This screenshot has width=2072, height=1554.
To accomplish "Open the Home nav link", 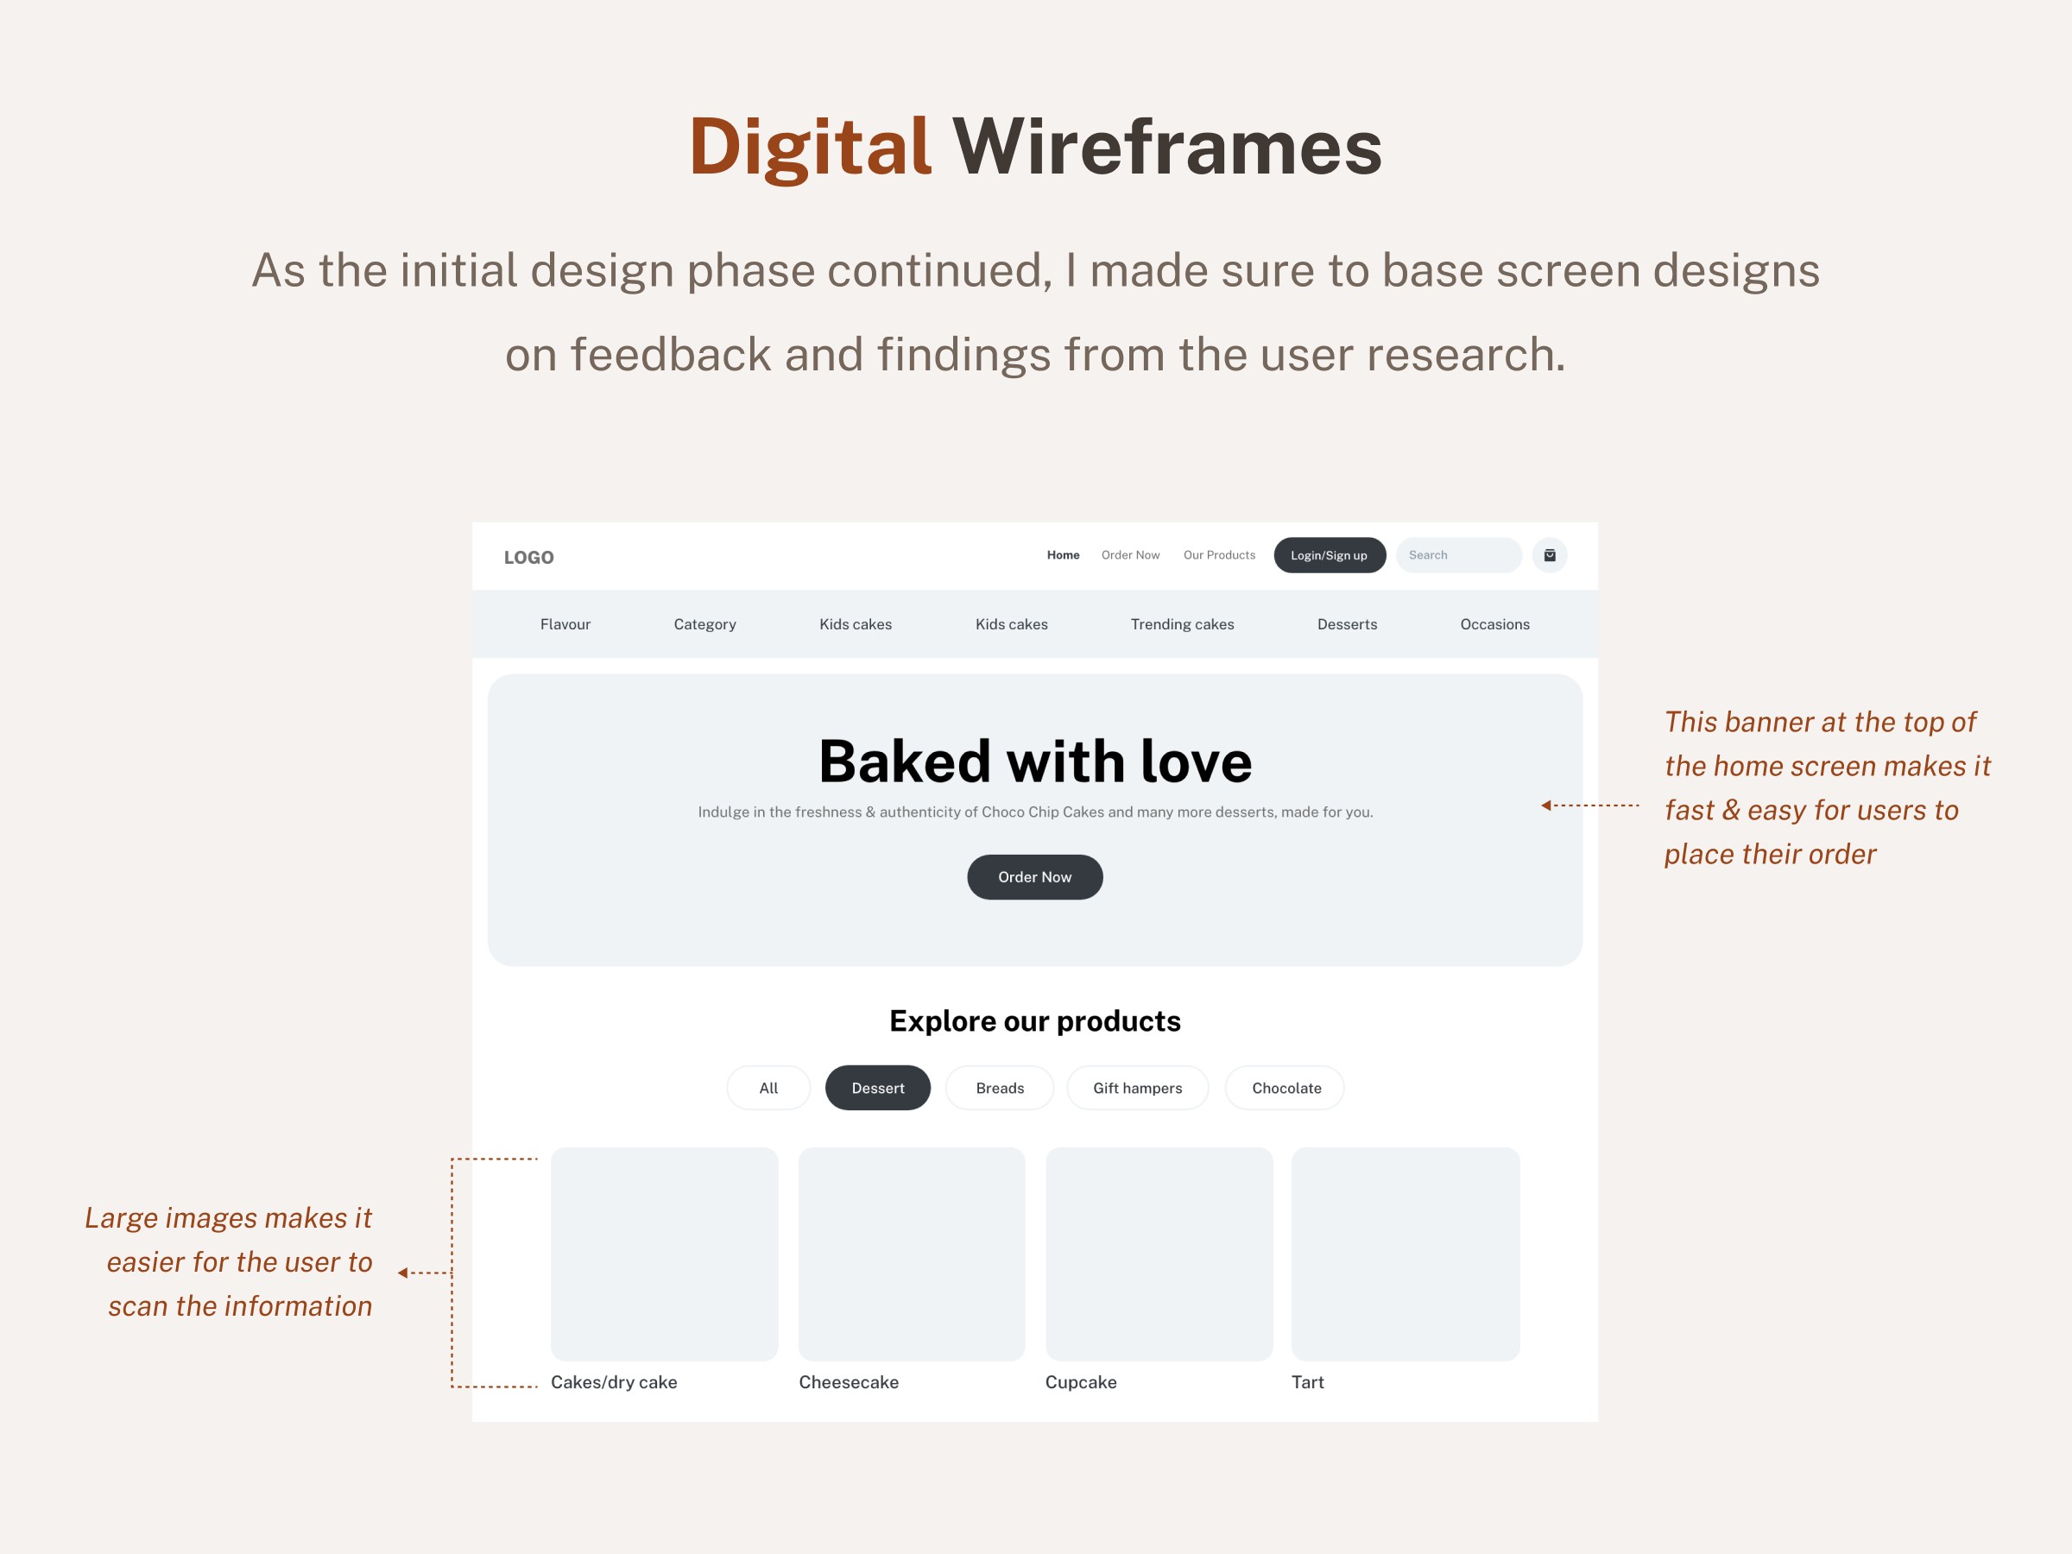I will point(1062,555).
